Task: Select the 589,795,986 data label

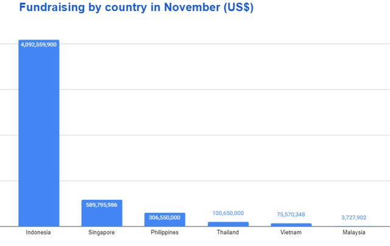Action: 102,205
